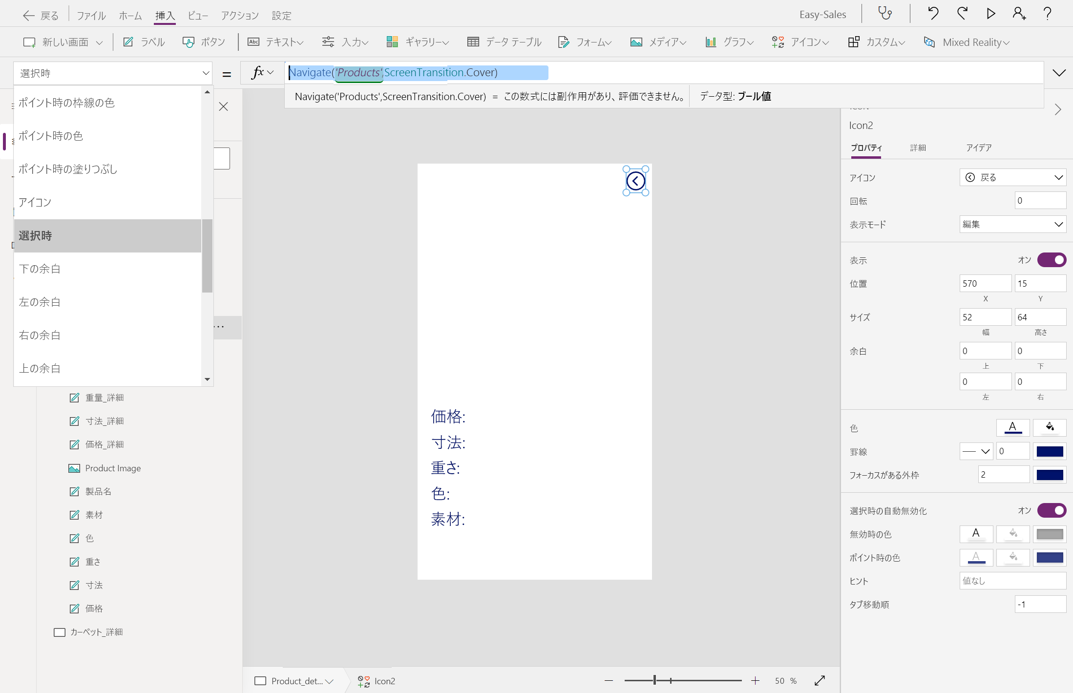Open the ファイル menu

point(91,16)
